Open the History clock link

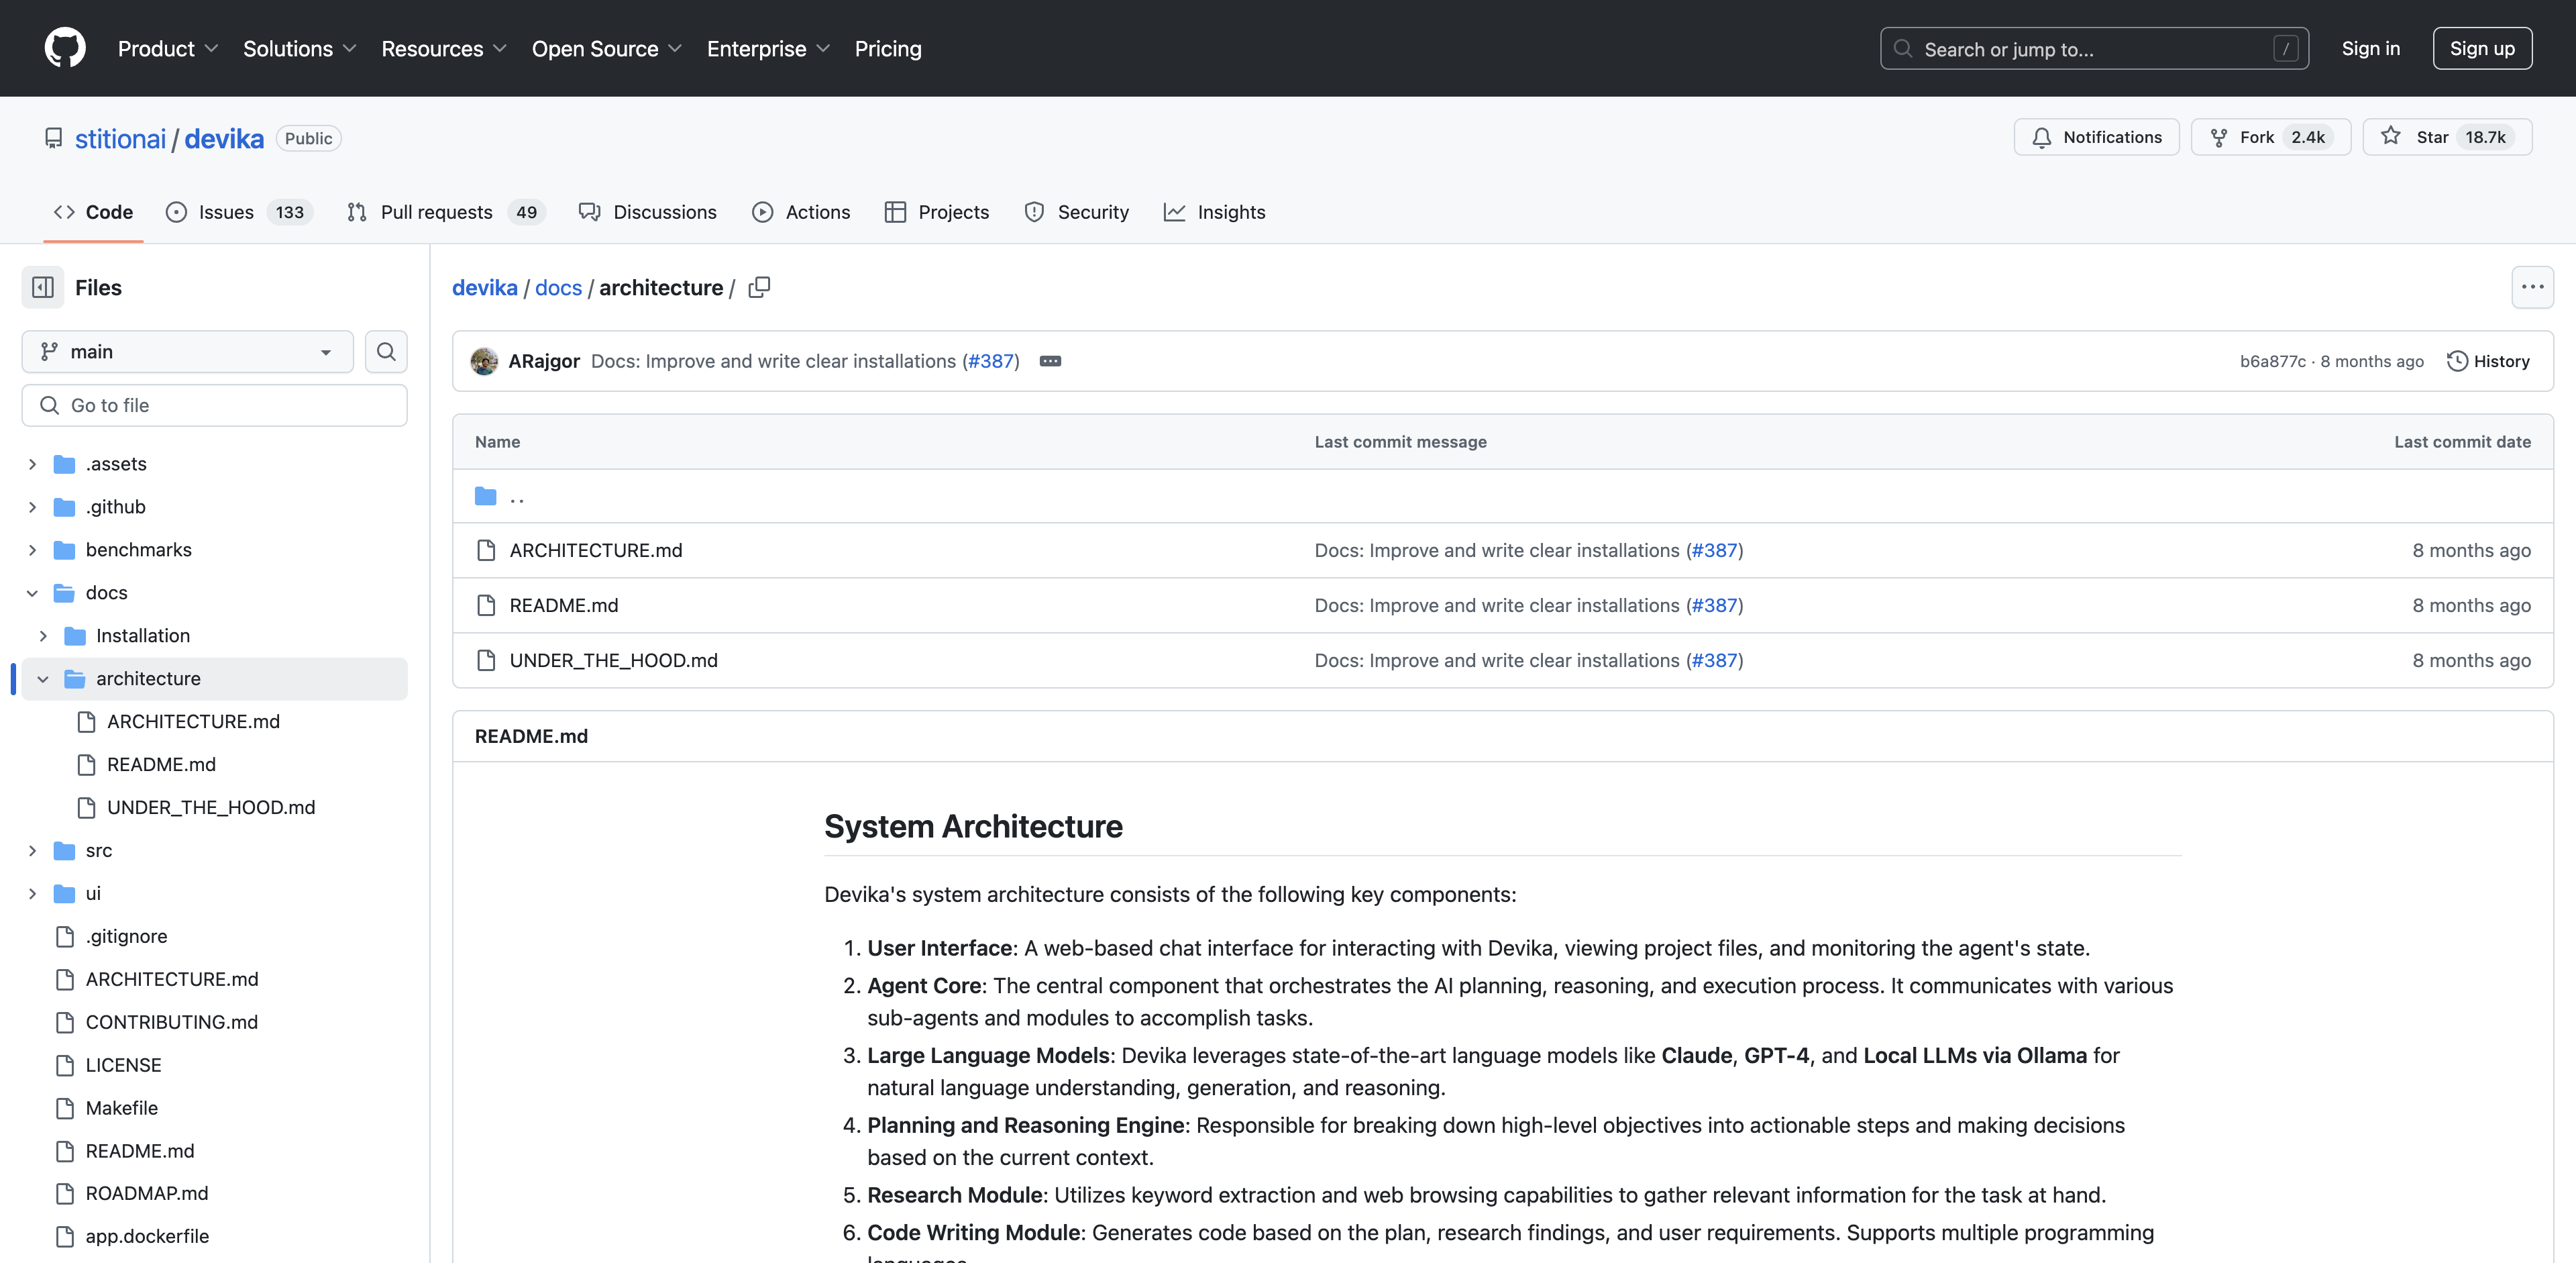2488,361
